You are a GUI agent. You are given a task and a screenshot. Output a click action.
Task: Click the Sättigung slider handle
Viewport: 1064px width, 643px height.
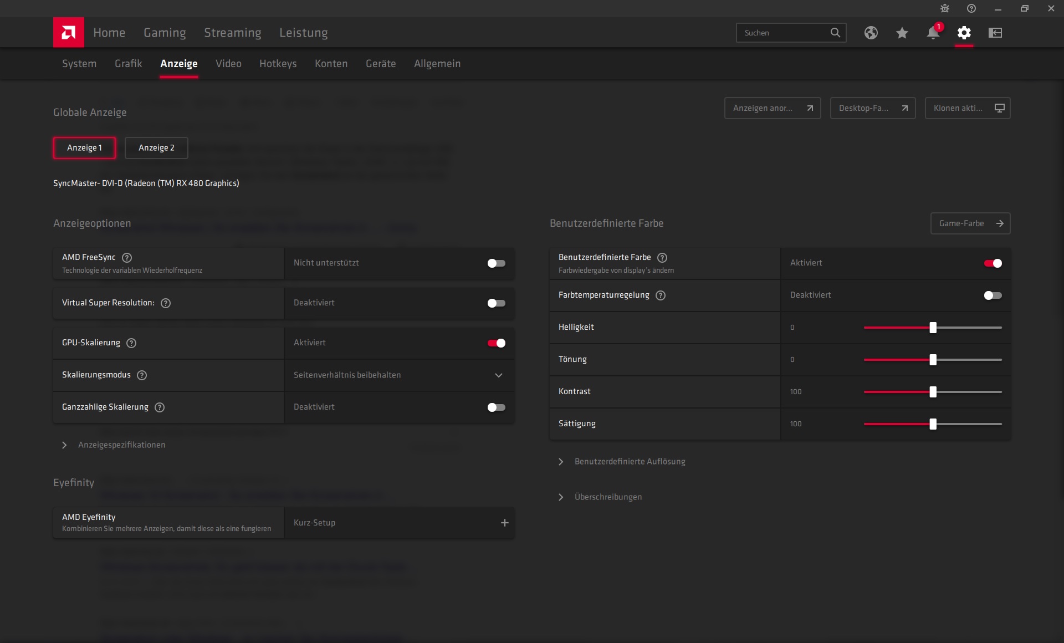tap(933, 424)
